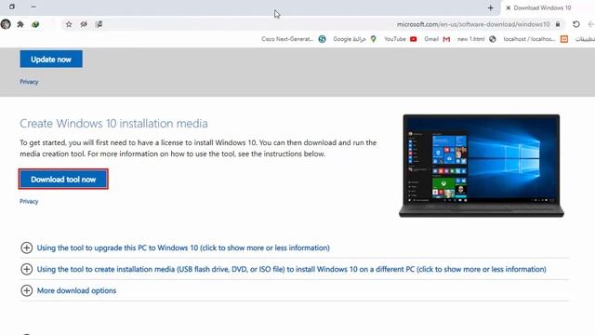Open the localhost bookmark
The height and width of the screenshot is (335, 595).
pos(535,39)
